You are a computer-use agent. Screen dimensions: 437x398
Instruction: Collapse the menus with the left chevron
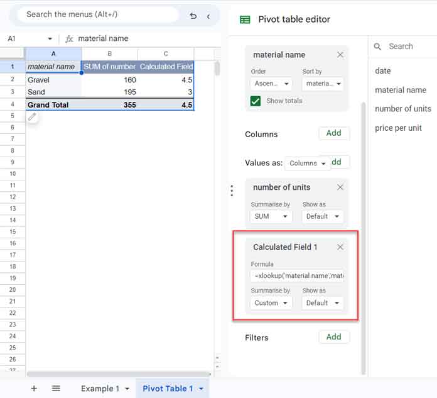pyautogui.click(x=208, y=16)
